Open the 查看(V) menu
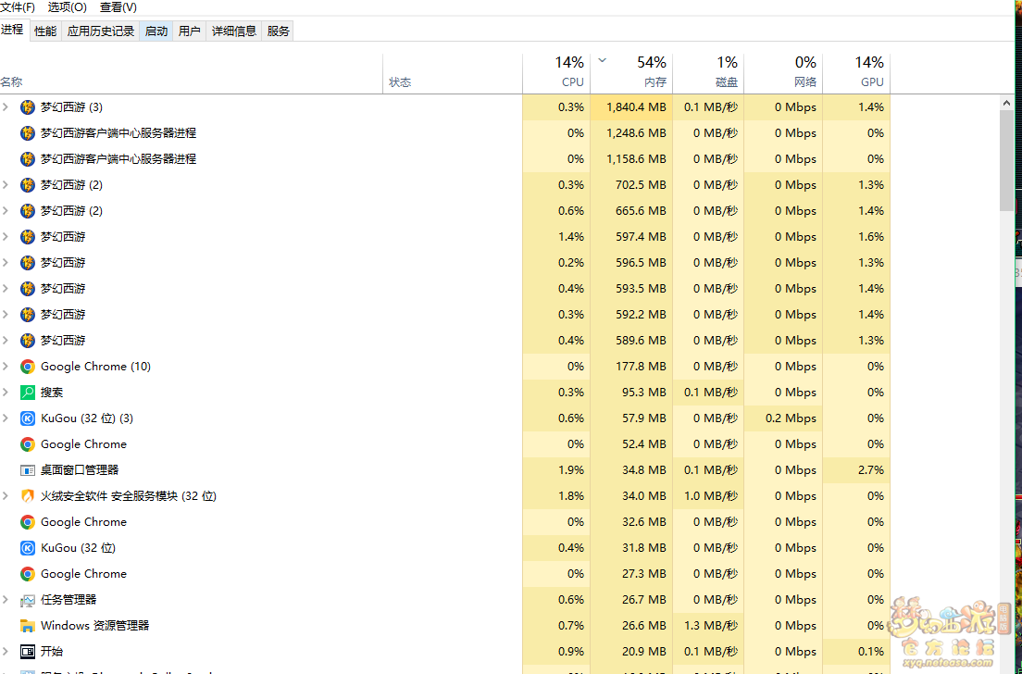The width and height of the screenshot is (1022, 674). point(118,7)
